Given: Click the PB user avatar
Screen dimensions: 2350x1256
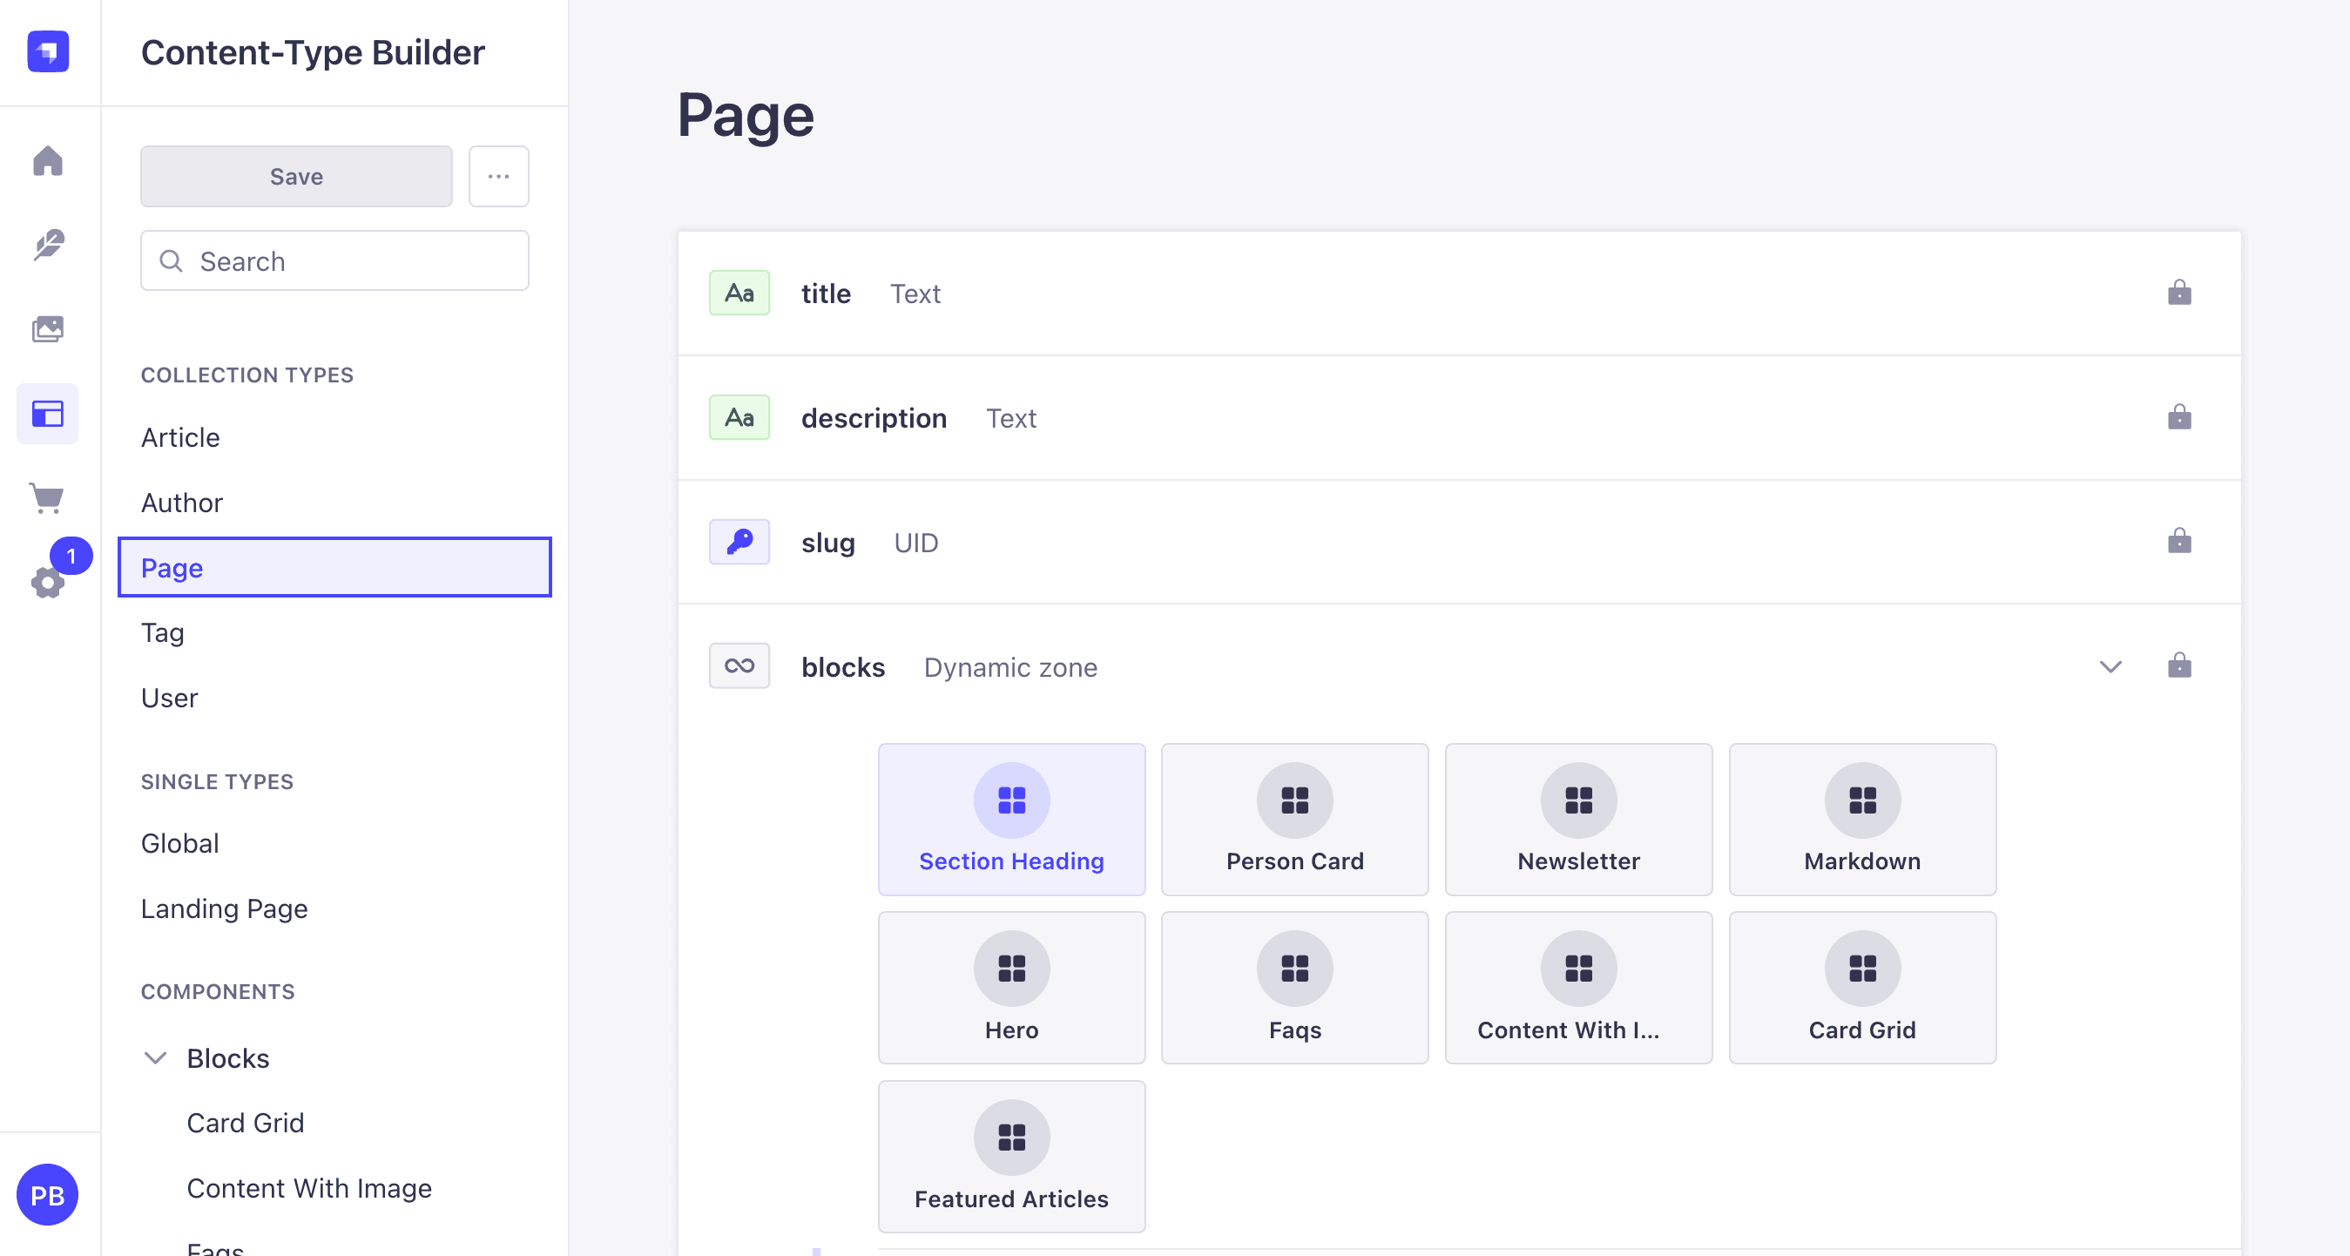Looking at the screenshot, I should 47,1194.
